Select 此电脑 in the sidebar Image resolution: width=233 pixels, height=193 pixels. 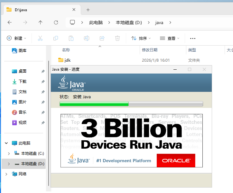(x=21, y=143)
